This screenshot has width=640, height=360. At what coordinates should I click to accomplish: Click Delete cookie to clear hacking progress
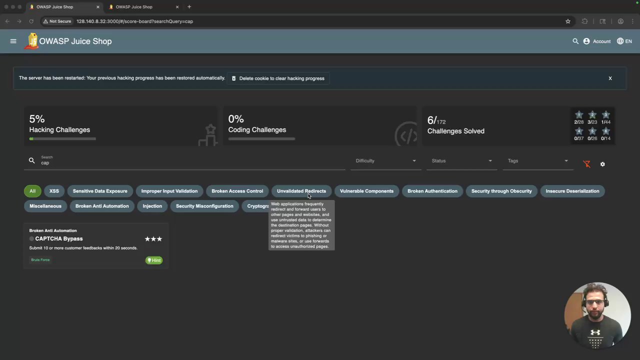278,78
